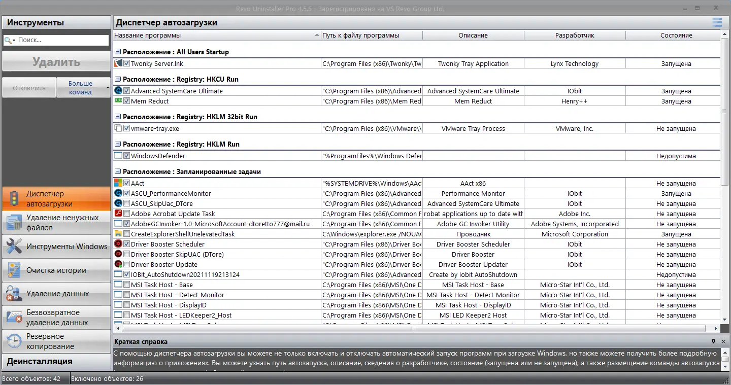The height and width of the screenshot is (385, 731).
Task: Expand the Деинсталляция panel section
Action: click(56, 361)
